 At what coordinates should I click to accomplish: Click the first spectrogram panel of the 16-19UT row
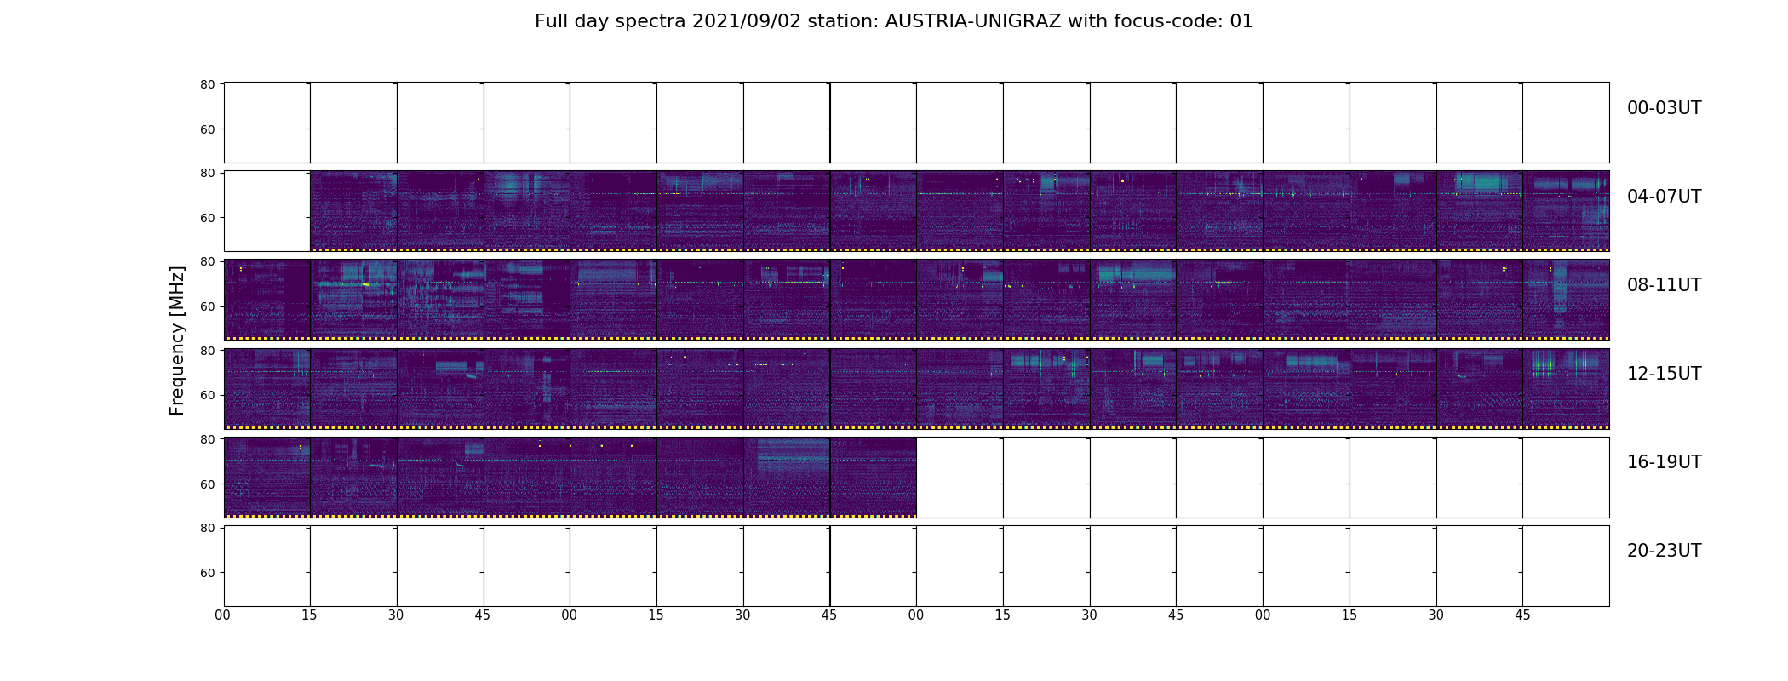pyautogui.click(x=267, y=477)
